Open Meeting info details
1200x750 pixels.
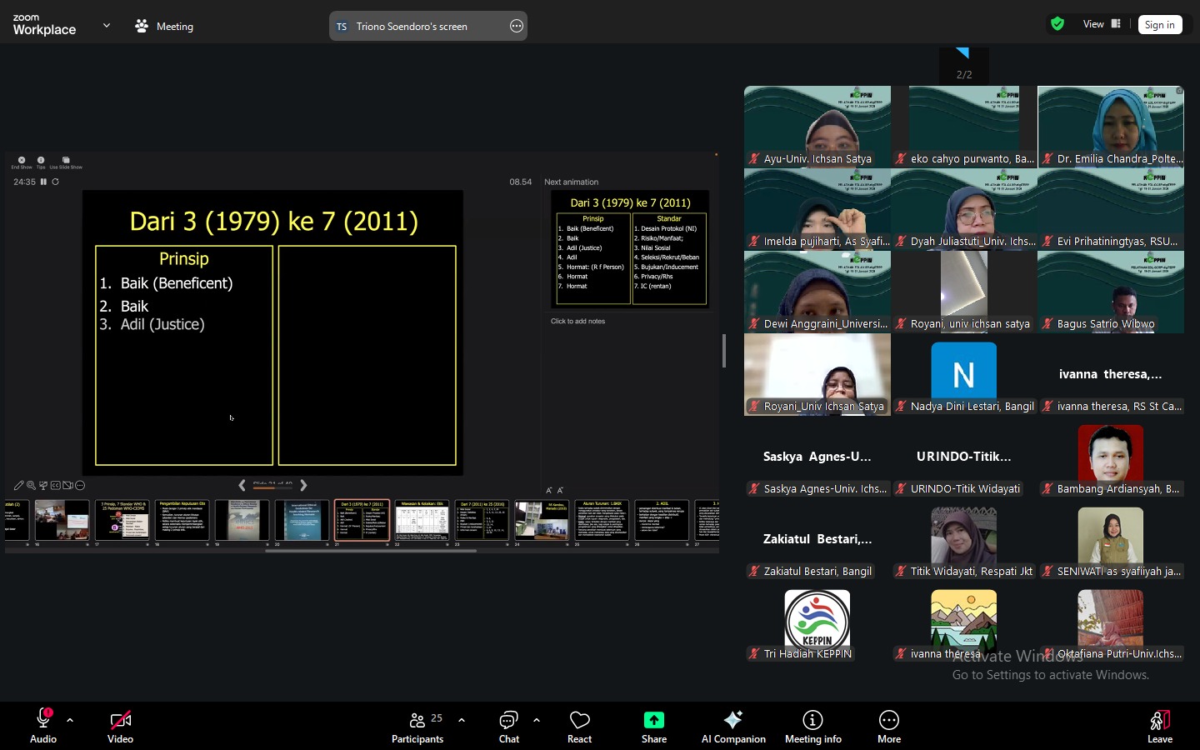pyautogui.click(x=812, y=722)
